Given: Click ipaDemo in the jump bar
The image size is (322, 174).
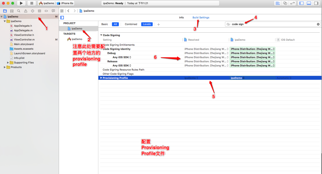Looking at the screenshot, I should (87, 11).
